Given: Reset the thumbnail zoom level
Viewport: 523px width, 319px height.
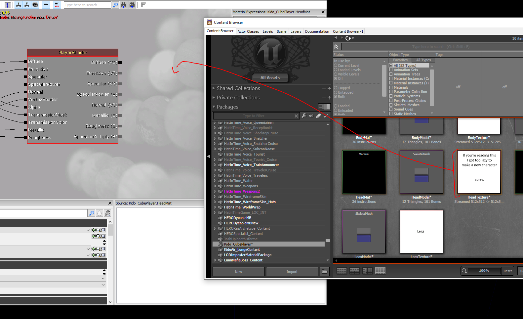Looking at the screenshot, I should (507, 271).
